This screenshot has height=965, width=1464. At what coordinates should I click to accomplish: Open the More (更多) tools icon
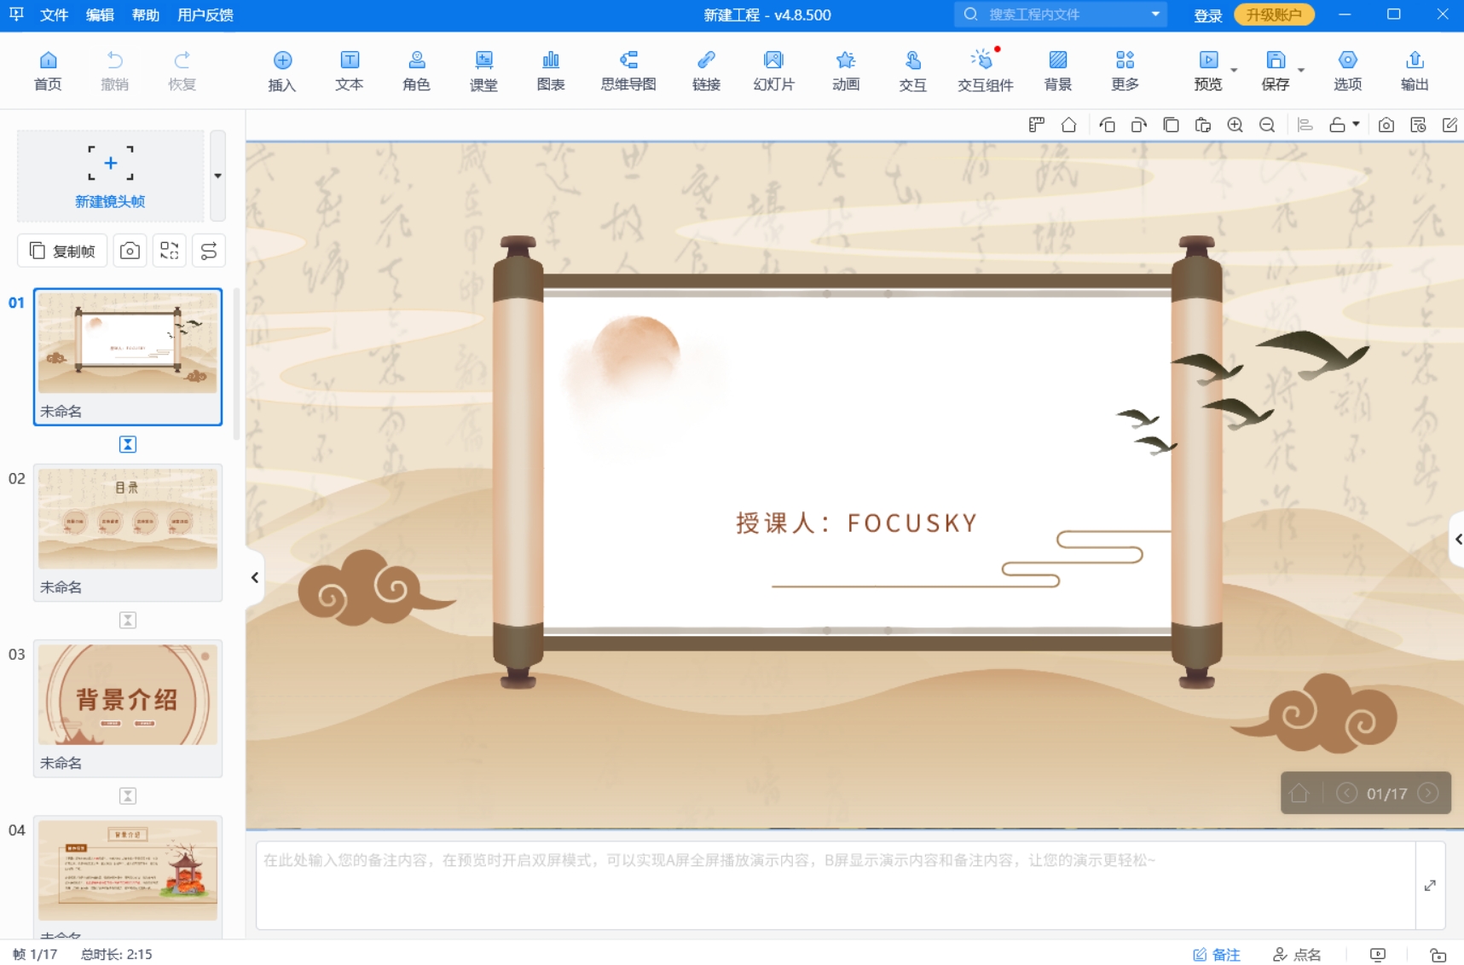pos(1125,71)
